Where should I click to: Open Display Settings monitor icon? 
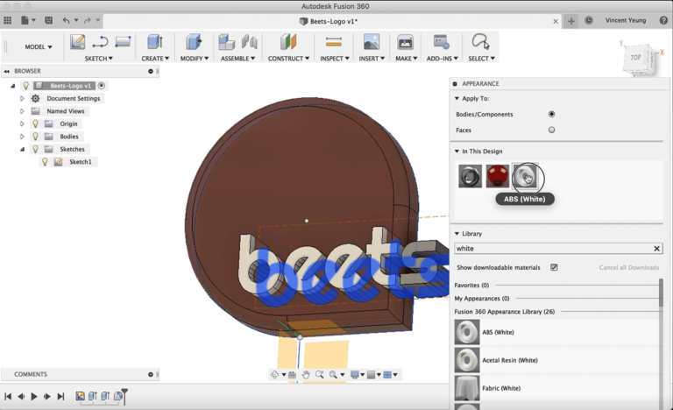coord(355,374)
